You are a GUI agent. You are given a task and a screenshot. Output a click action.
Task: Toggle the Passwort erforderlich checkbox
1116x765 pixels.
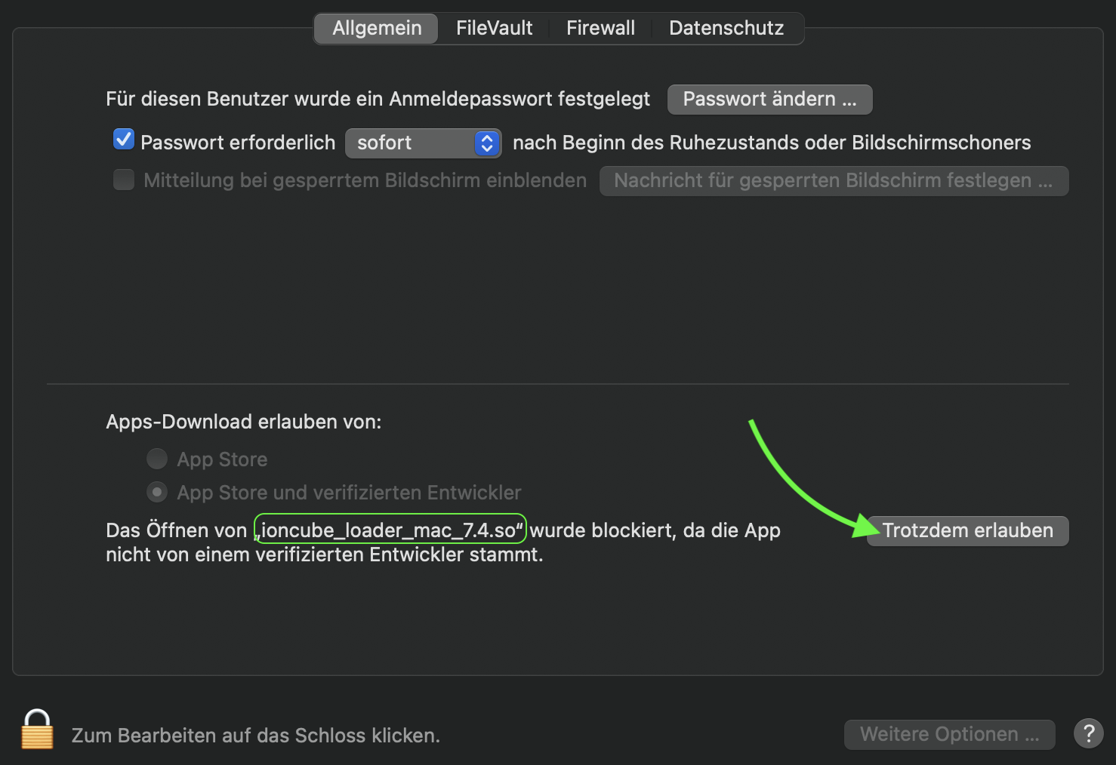point(124,140)
